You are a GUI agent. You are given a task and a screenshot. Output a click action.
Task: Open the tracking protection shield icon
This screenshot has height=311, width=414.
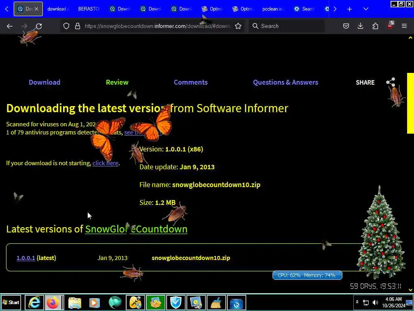pos(66,26)
